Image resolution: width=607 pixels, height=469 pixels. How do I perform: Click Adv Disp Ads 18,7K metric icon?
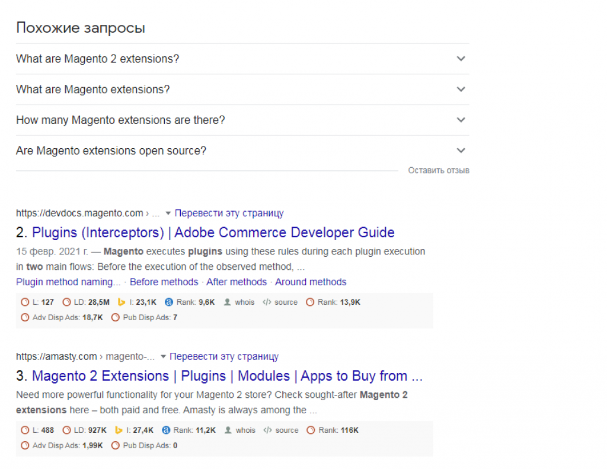(x=25, y=318)
